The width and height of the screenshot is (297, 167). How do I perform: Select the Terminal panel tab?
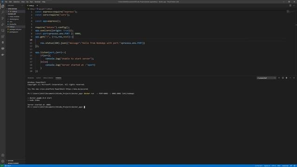58,78
